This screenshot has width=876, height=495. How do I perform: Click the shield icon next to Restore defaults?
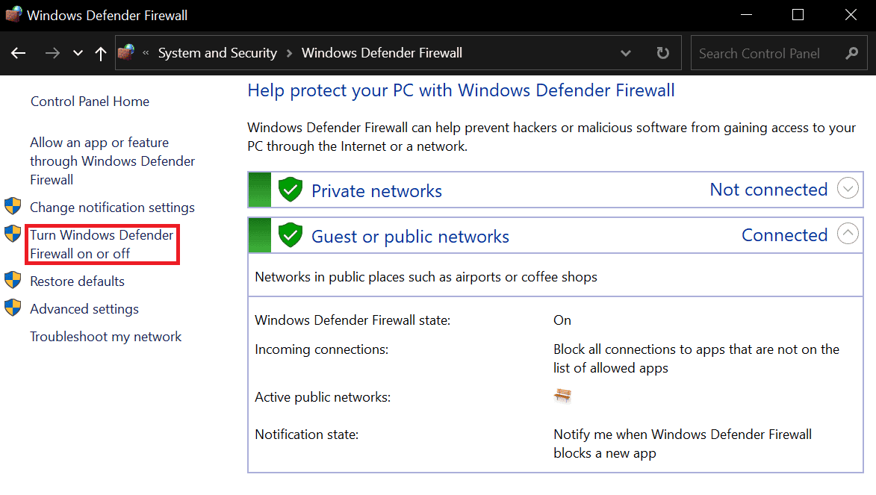[13, 280]
